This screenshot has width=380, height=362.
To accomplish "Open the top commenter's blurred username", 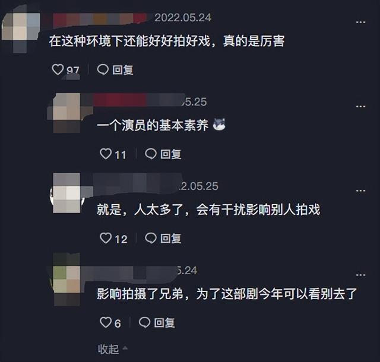I will pos(99,19).
